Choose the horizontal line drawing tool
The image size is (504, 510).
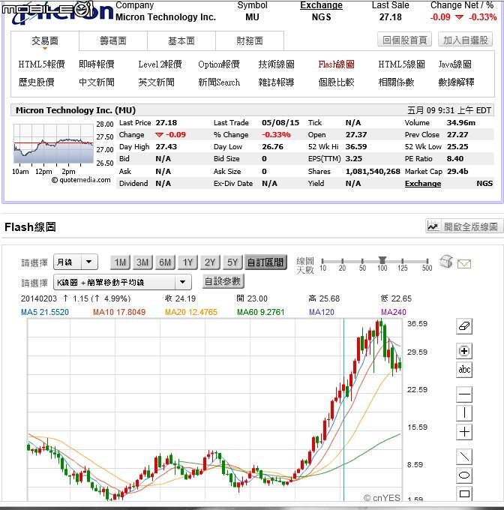464,394
